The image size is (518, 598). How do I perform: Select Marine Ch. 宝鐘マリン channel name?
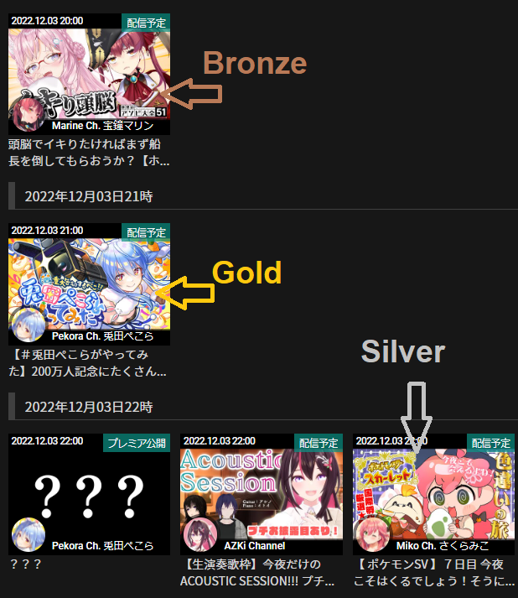point(102,126)
